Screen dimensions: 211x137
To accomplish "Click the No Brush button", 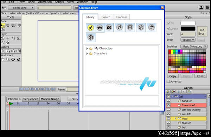I will click(202, 31).
